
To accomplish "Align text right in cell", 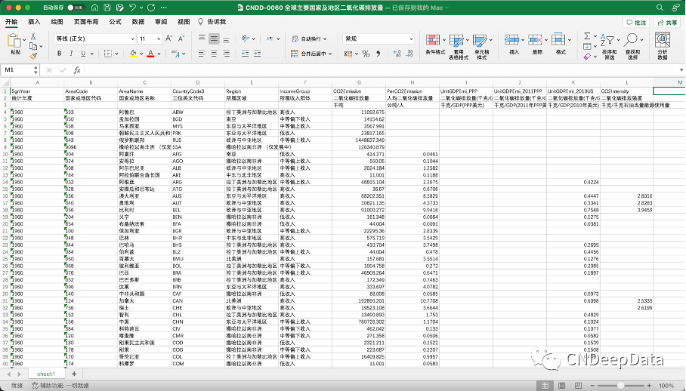I will tap(226, 54).
